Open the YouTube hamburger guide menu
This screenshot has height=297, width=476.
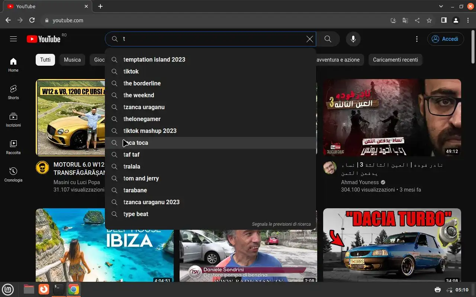(x=13, y=39)
